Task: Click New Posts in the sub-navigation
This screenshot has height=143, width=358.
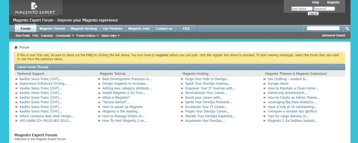Action: [23, 36]
